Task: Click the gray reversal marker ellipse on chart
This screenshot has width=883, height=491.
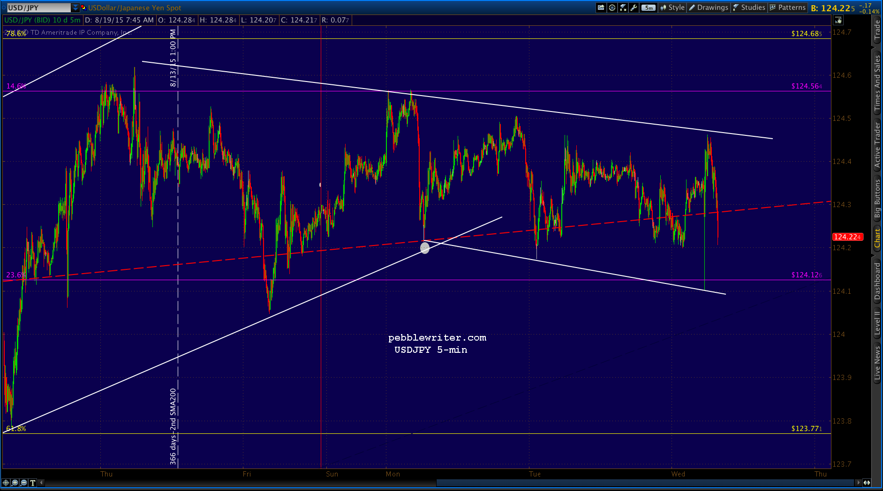Action: pos(425,248)
